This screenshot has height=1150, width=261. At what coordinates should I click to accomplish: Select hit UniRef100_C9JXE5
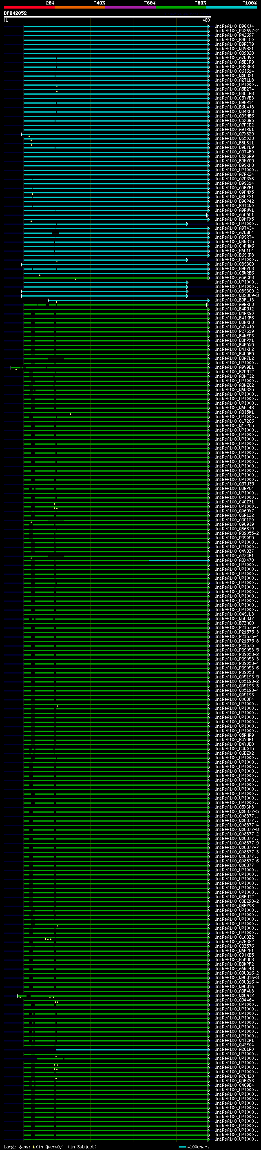pos(234,955)
